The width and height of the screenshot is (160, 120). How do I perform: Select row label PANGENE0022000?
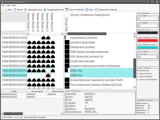(x=14, y=80)
